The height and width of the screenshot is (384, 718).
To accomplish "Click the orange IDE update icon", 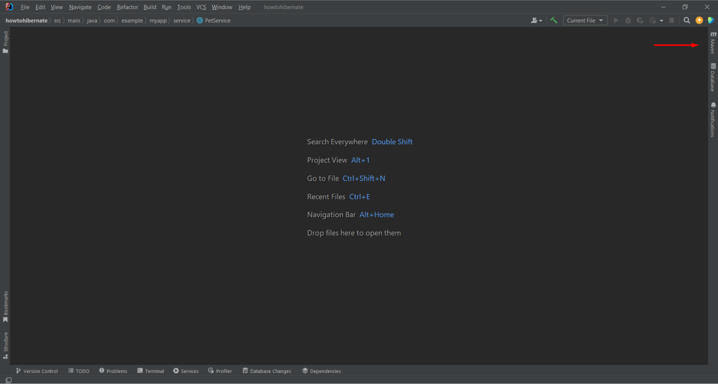I will pyautogui.click(x=699, y=20).
